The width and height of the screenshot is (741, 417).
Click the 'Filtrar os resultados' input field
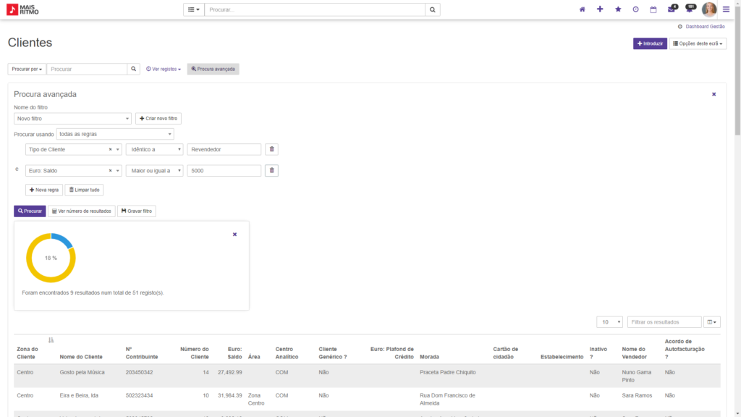(x=664, y=322)
